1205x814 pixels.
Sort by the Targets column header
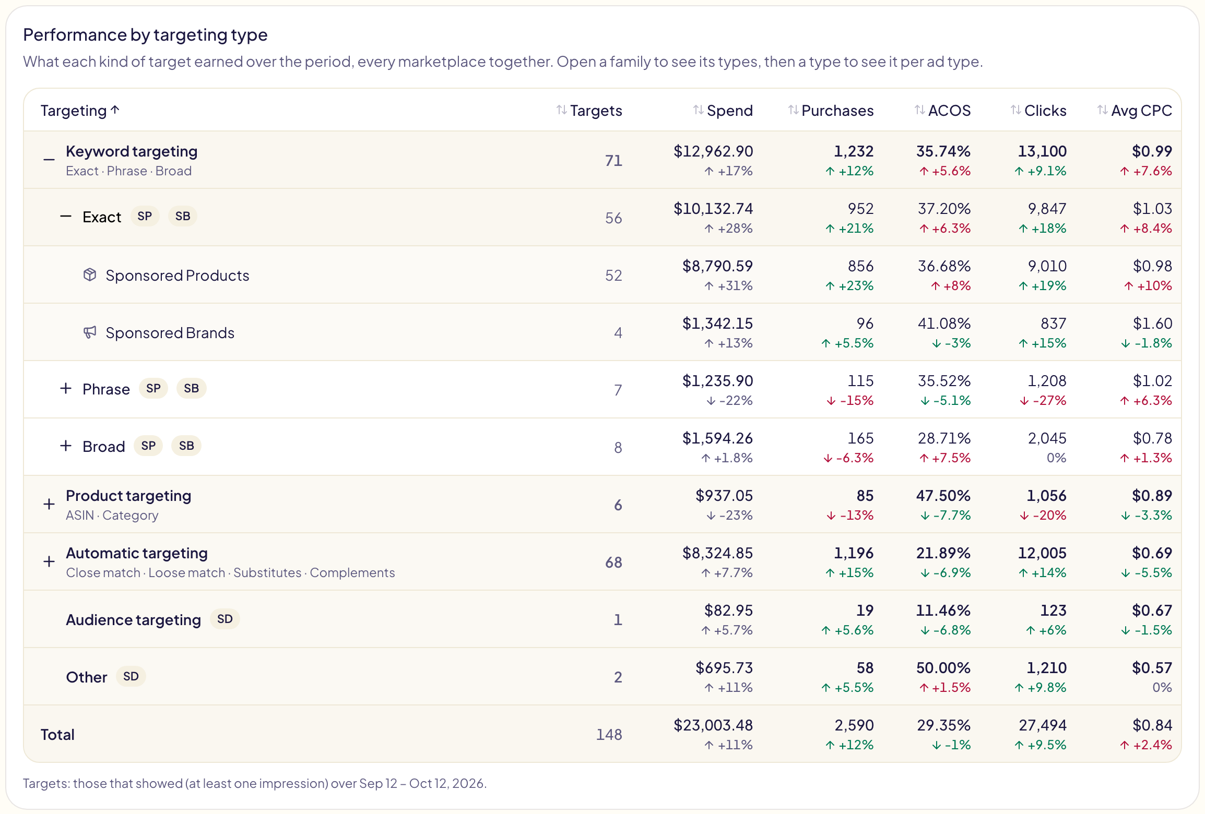coord(589,111)
